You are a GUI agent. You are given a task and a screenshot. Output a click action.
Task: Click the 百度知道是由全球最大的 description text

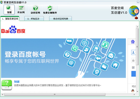point(58,85)
